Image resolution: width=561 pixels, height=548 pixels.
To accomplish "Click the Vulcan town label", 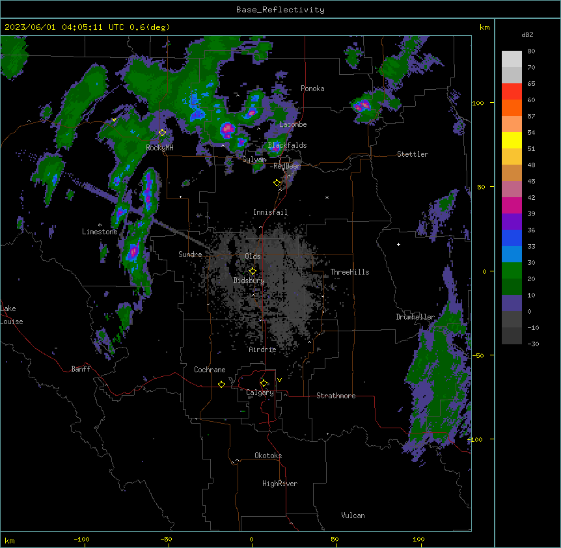I will pos(353,515).
